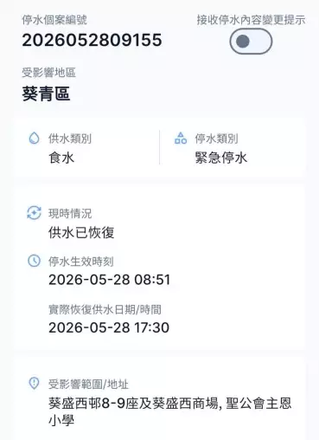Click the 受影響地區 label
This screenshot has width=319, height=440.
coord(49,73)
